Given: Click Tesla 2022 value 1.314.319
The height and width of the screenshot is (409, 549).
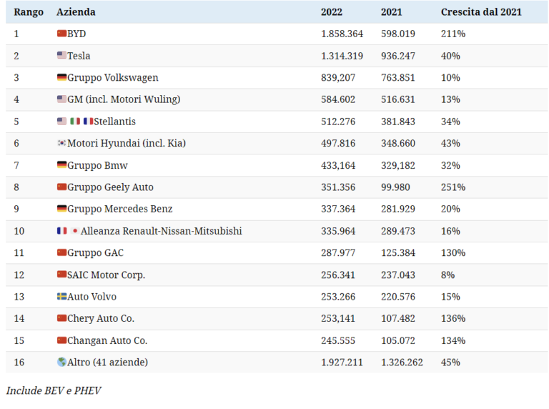Looking at the screenshot, I should click(x=342, y=56).
